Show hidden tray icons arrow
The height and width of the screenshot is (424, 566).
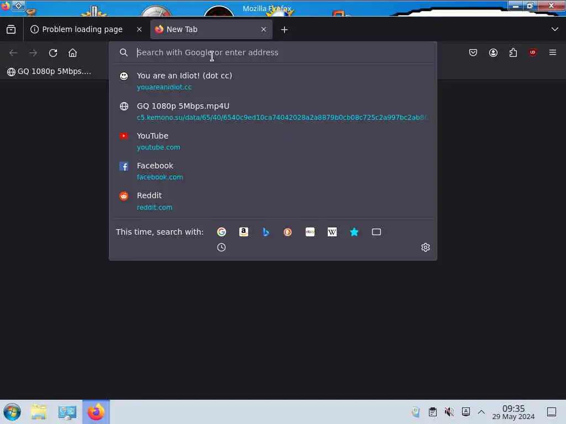point(481,412)
